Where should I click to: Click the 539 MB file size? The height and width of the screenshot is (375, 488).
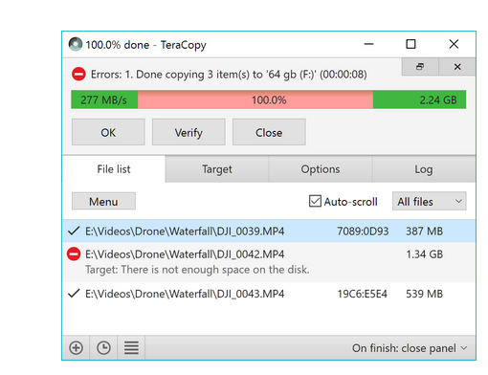point(424,294)
